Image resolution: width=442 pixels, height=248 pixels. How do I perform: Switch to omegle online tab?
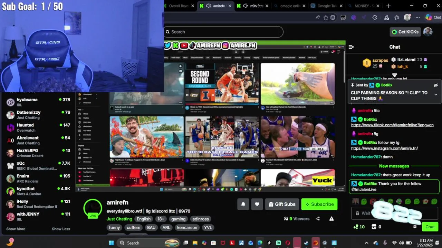290,6
